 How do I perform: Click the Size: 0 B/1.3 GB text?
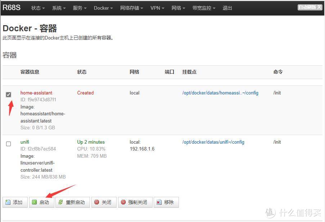[38, 128]
